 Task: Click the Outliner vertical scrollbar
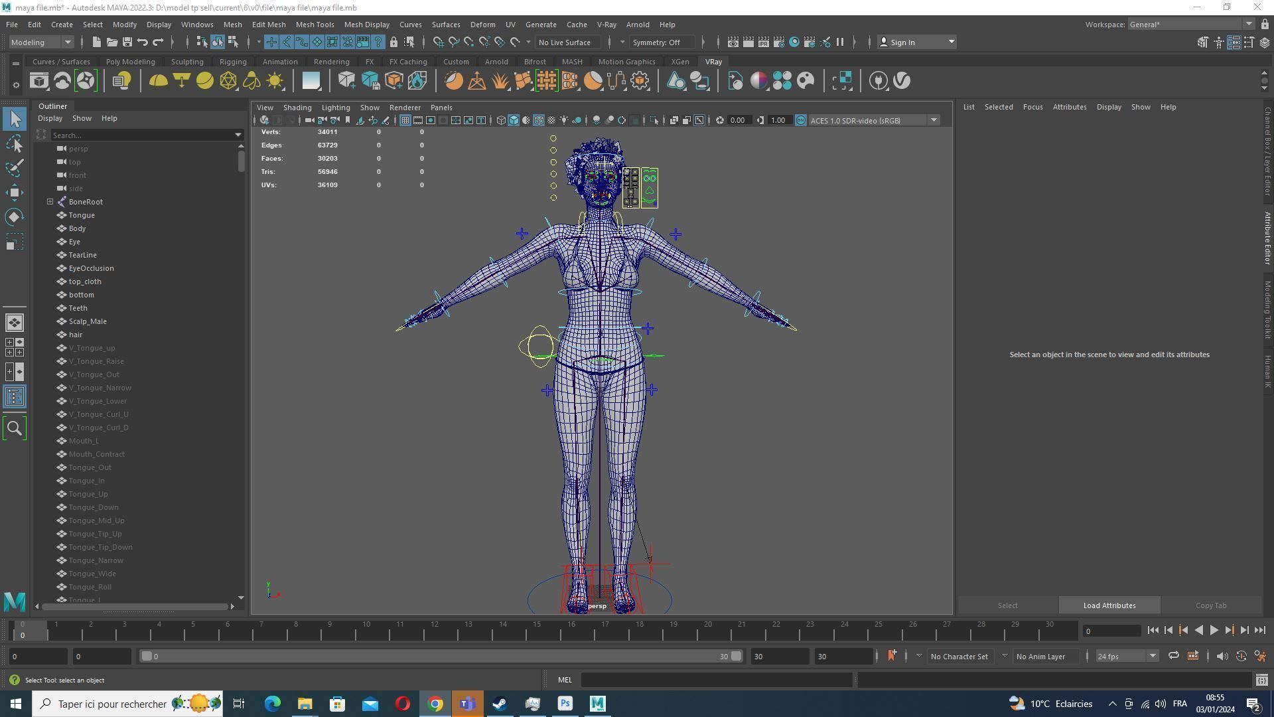pos(241,161)
